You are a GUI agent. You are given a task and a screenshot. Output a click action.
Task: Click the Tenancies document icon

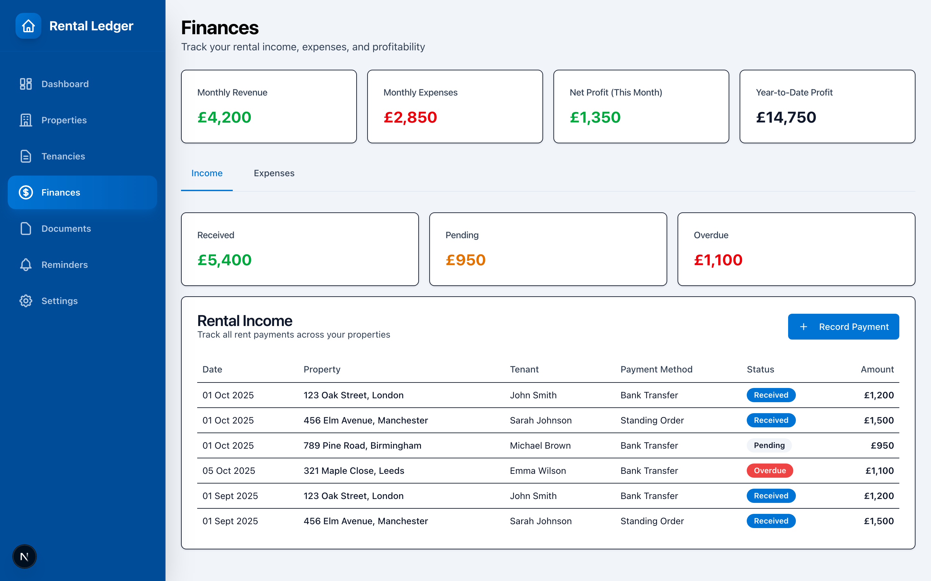tap(26, 157)
